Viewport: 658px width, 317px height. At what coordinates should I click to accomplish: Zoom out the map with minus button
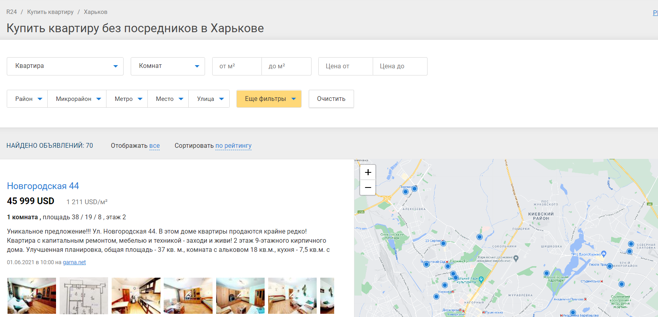tap(368, 187)
